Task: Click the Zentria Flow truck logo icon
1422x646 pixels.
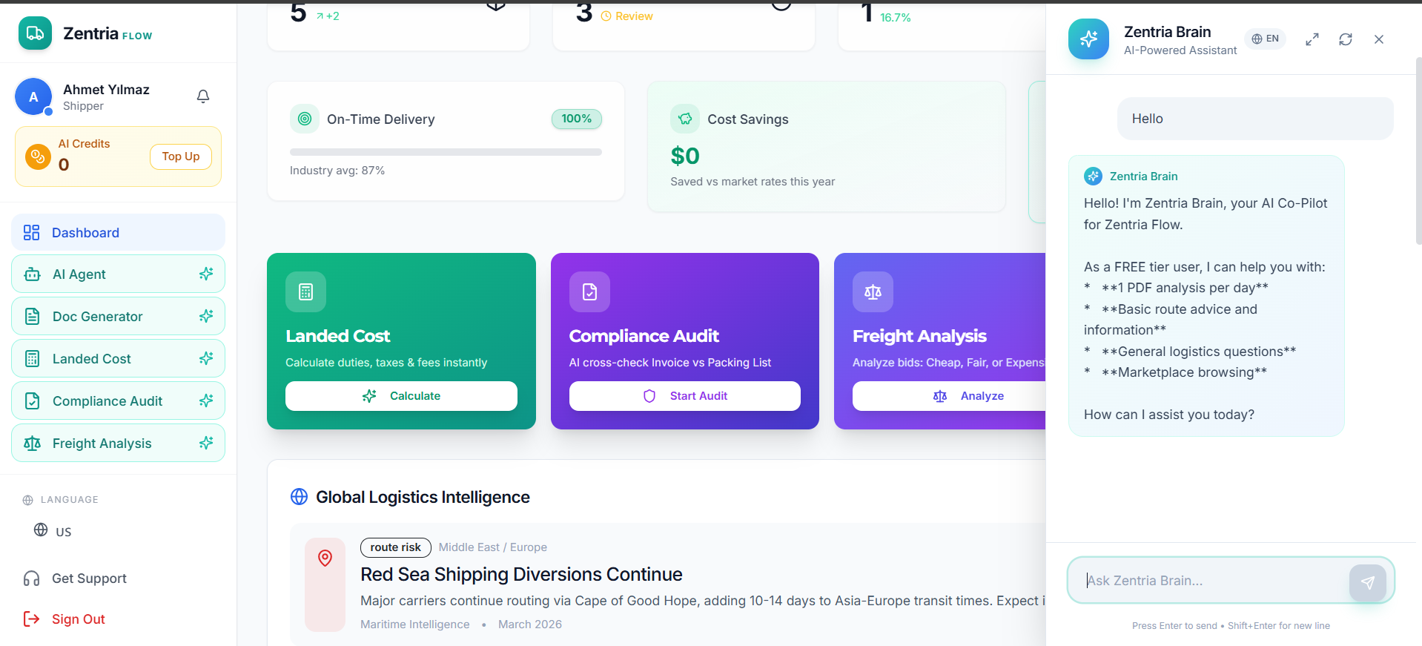Action: 35,33
